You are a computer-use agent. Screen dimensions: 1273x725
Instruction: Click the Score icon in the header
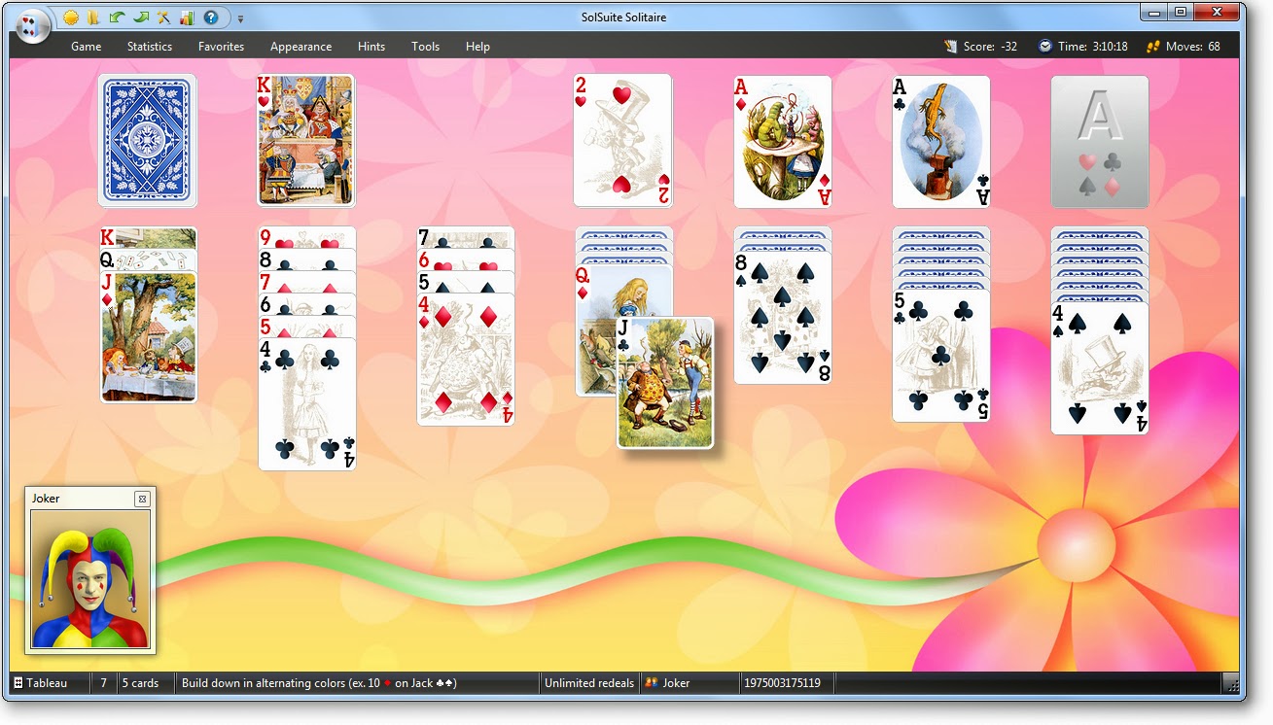pos(951,46)
